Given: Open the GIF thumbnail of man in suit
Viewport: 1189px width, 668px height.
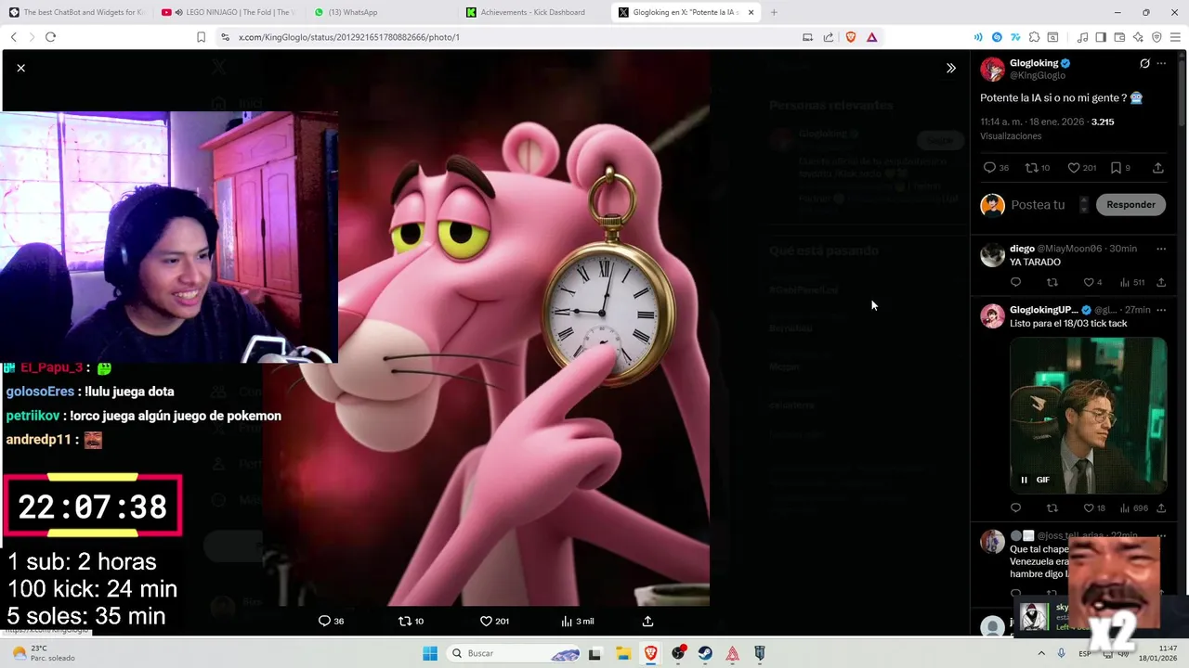Looking at the screenshot, I should coord(1088,415).
